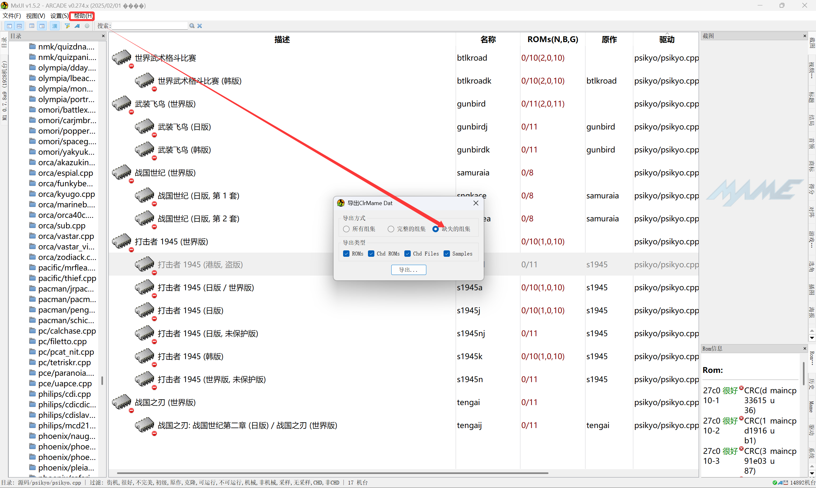This screenshot has height=488, width=816.
Task: Click the blue MAME logo toolbar icon
Action: [77, 26]
